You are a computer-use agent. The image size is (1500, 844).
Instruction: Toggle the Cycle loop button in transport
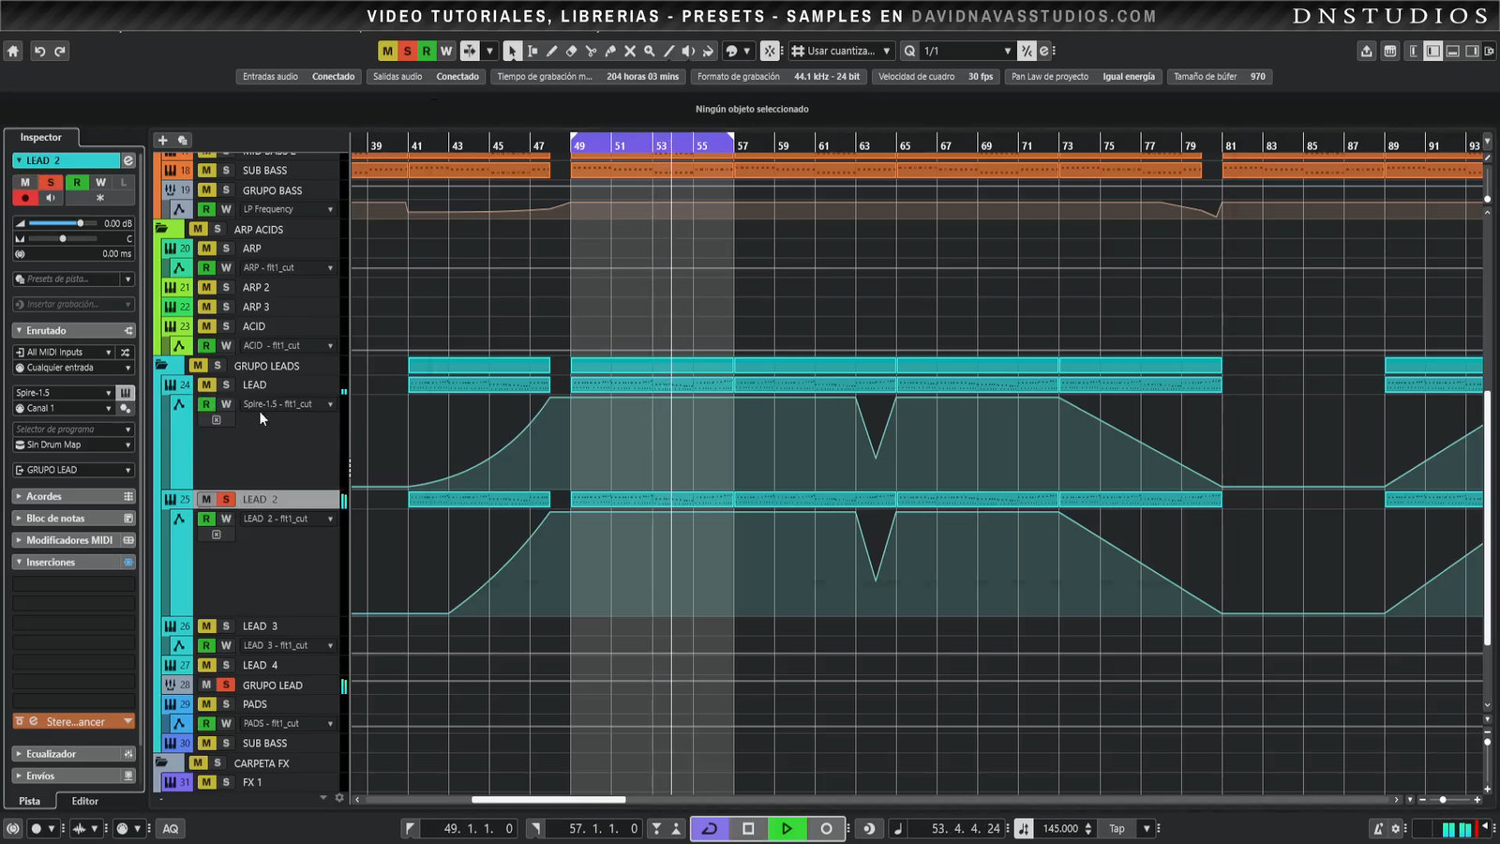click(710, 828)
